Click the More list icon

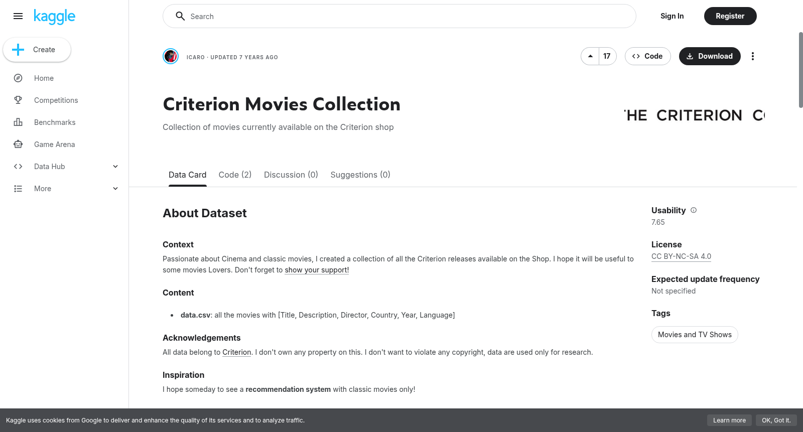click(x=18, y=189)
